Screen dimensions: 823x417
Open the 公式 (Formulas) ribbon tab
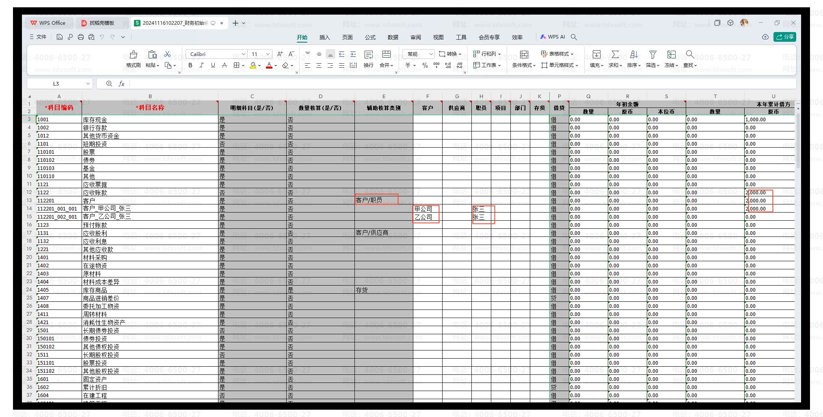coord(370,37)
